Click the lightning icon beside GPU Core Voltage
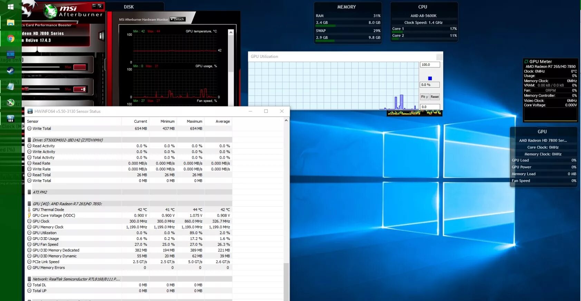This screenshot has height=301, width=581. coord(29,215)
